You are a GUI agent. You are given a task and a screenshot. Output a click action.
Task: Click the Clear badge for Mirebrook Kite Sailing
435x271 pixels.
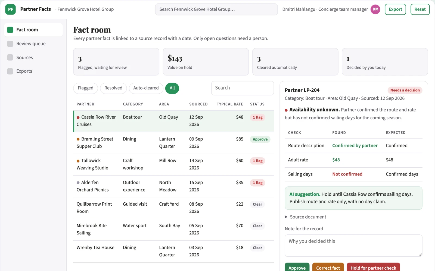pyautogui.click(x=257, y=226)
